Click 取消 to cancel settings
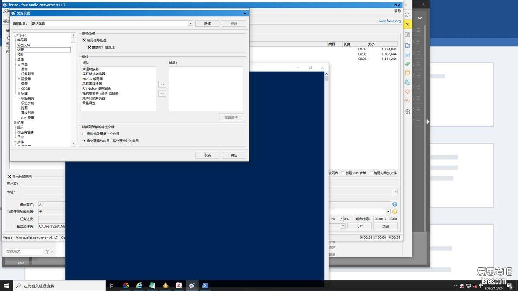Viewport: 518px width, 291px height. coord(207,155)
